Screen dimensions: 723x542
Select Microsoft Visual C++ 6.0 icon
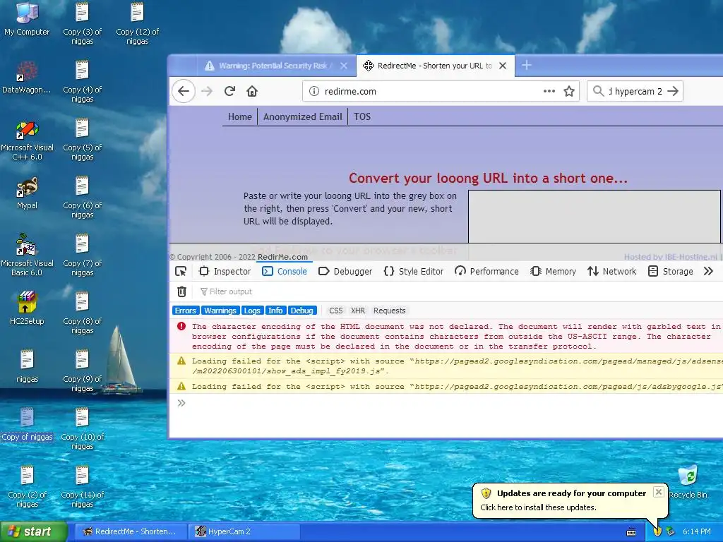(x=27, y=140)
